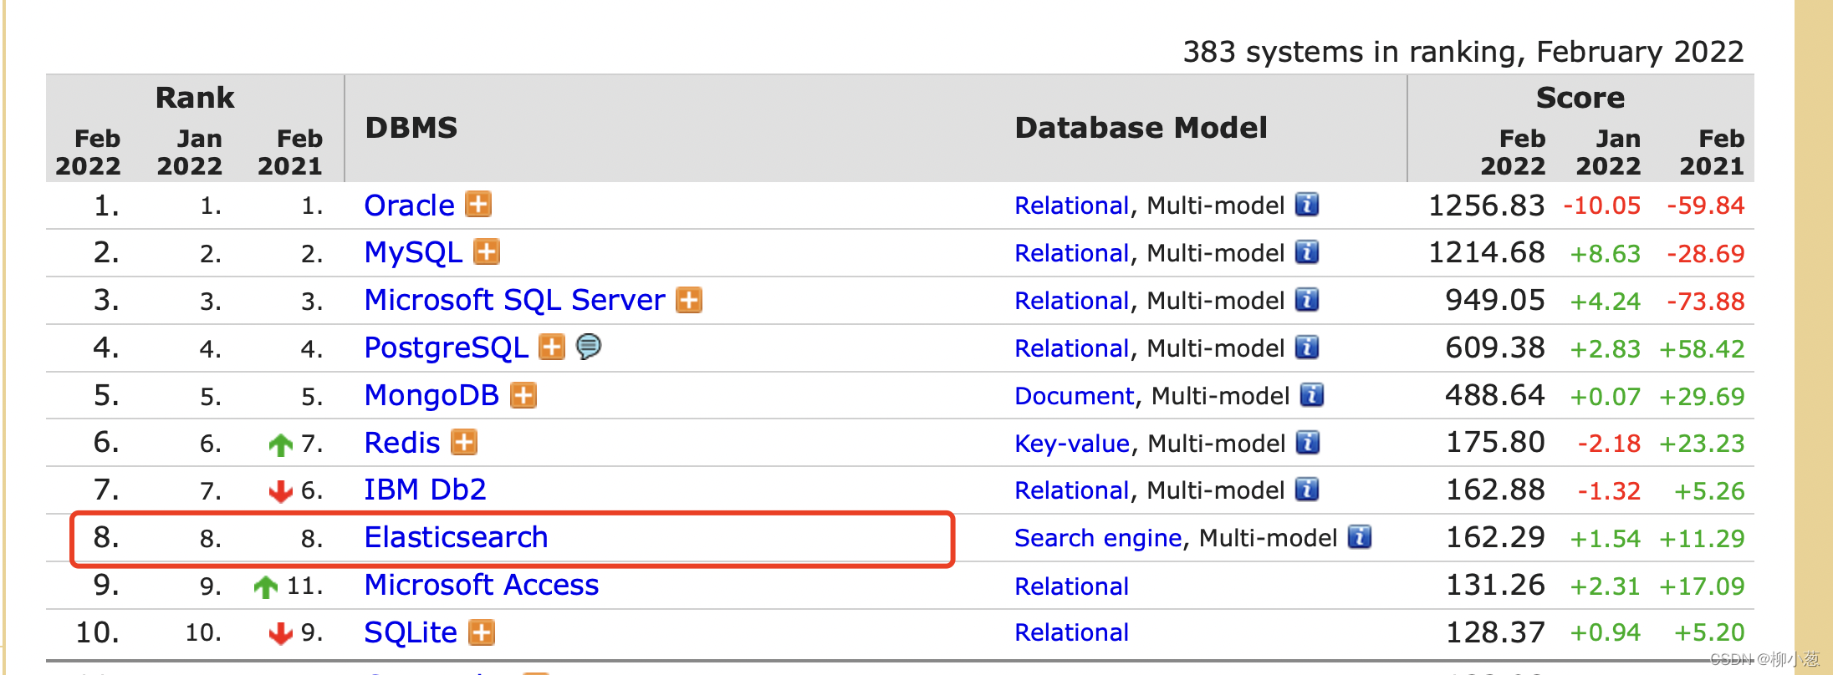The width and height of the screenshot is (1833, 675).
Task: Click the green +17.09 score change
Action: point(1702,586)
